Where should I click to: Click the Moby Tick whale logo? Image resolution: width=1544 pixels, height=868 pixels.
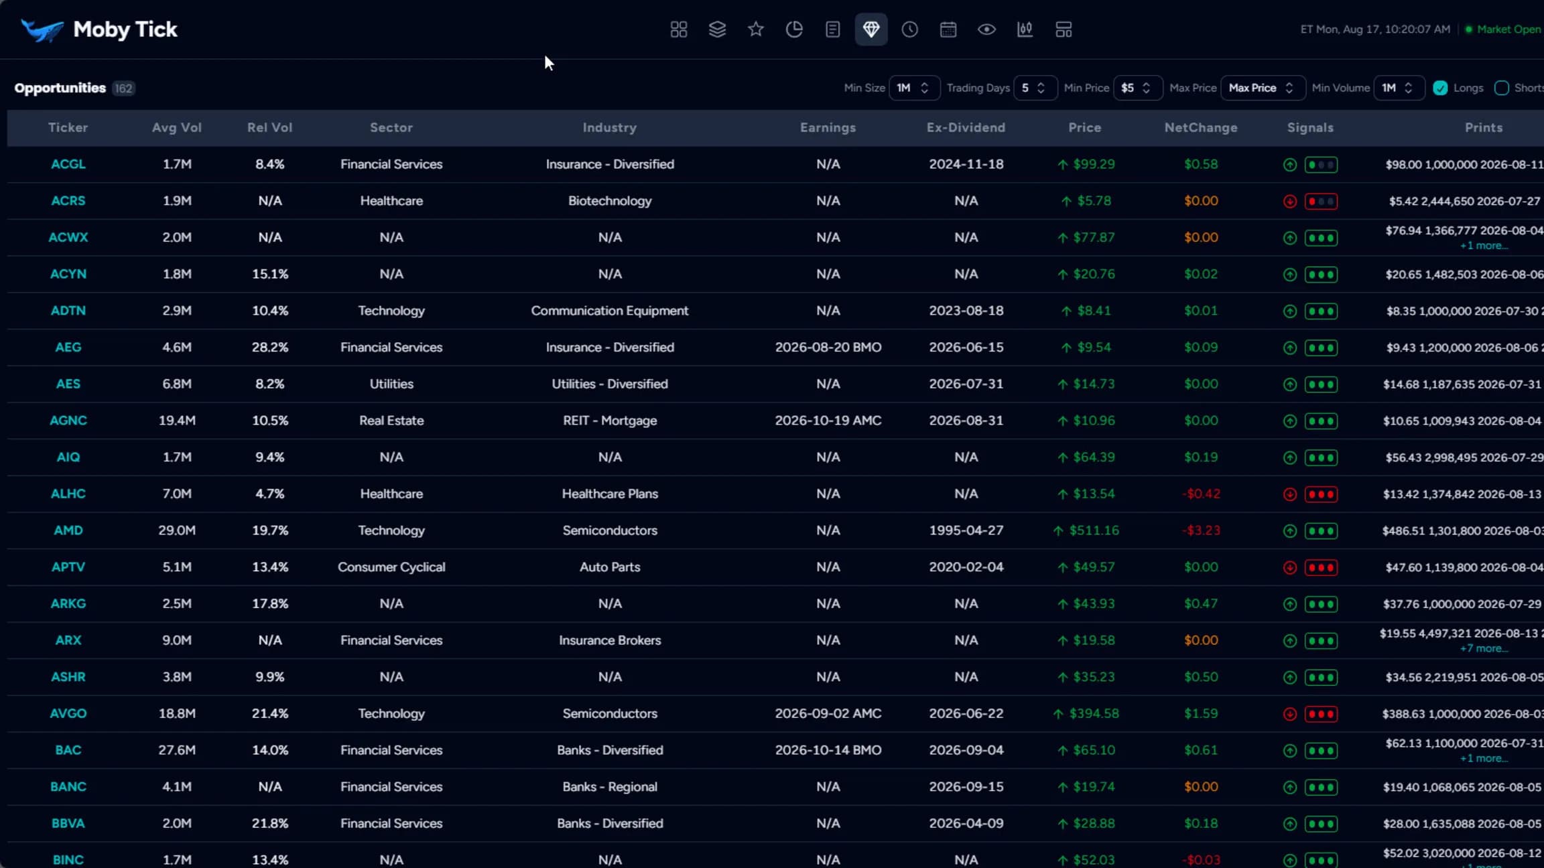point(42,29)
